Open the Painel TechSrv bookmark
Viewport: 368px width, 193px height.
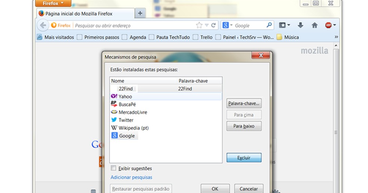(x=245, y=37)
